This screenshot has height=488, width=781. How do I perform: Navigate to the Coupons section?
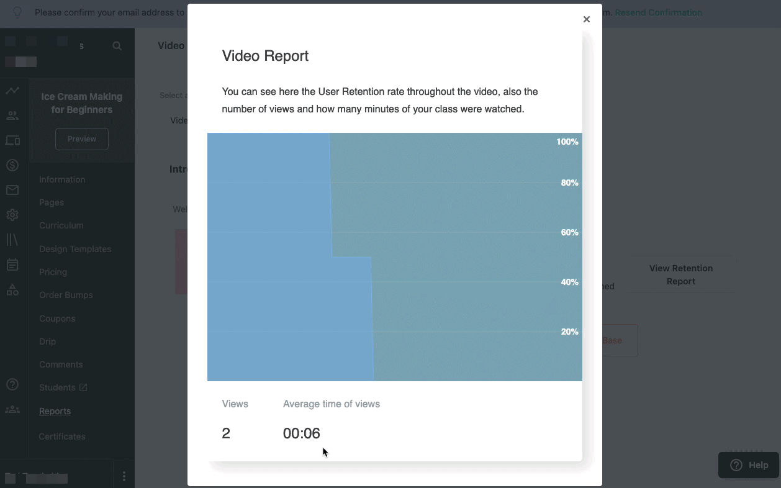click(x=57, y=319)
